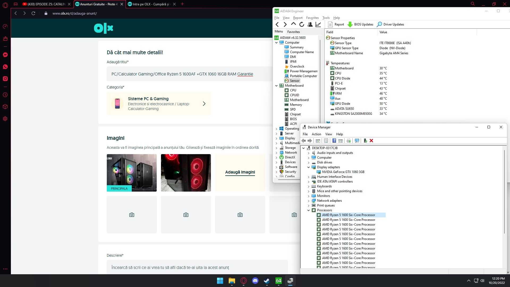The height and width of the screenshot is (287, 510).
Task: Select Summary in AIDA64 tree
Action: [x=297, y=47]
